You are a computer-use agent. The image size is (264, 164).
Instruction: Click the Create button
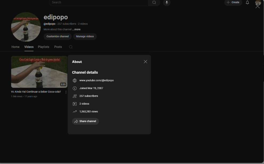click(233, 2)
